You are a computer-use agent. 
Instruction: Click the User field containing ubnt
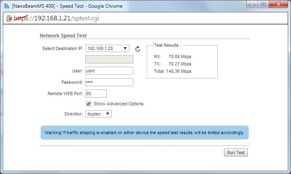109,71
